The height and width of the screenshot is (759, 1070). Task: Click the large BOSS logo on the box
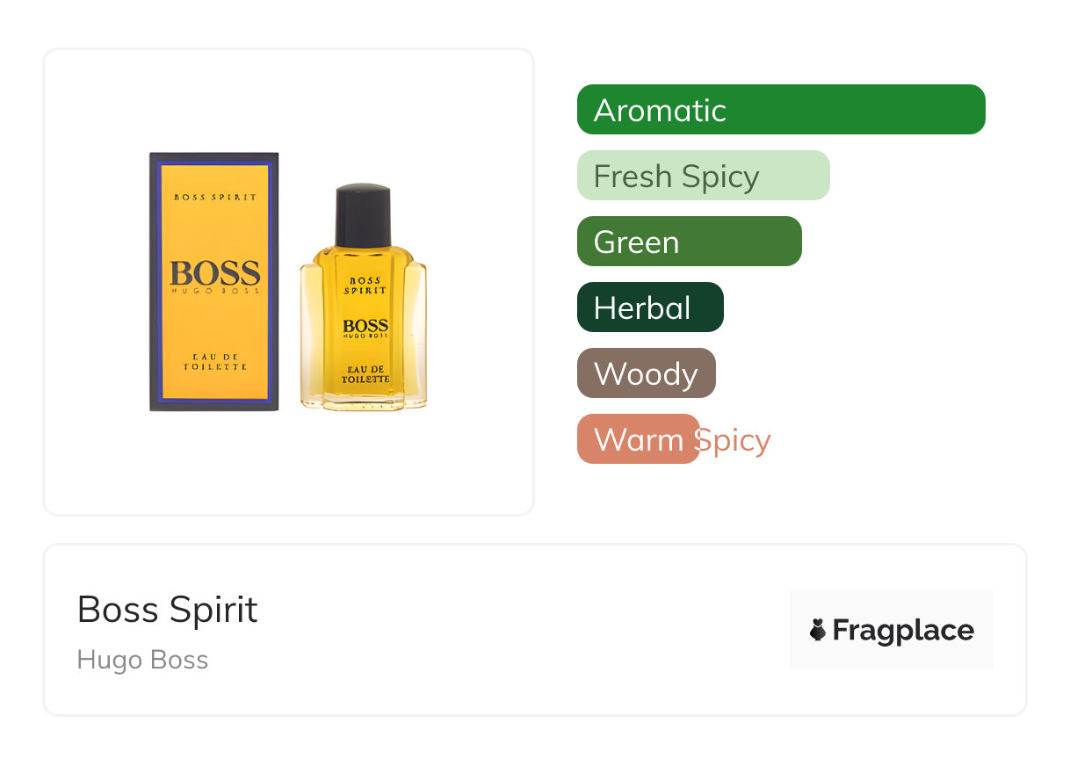[x=215, y=272]
